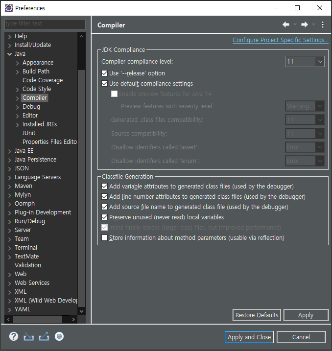Image resolution: width=332 pixels, height=351 pixels.
Task: Toggle Preserve unused local variables checkbox
Action: [x=105, y=217]
